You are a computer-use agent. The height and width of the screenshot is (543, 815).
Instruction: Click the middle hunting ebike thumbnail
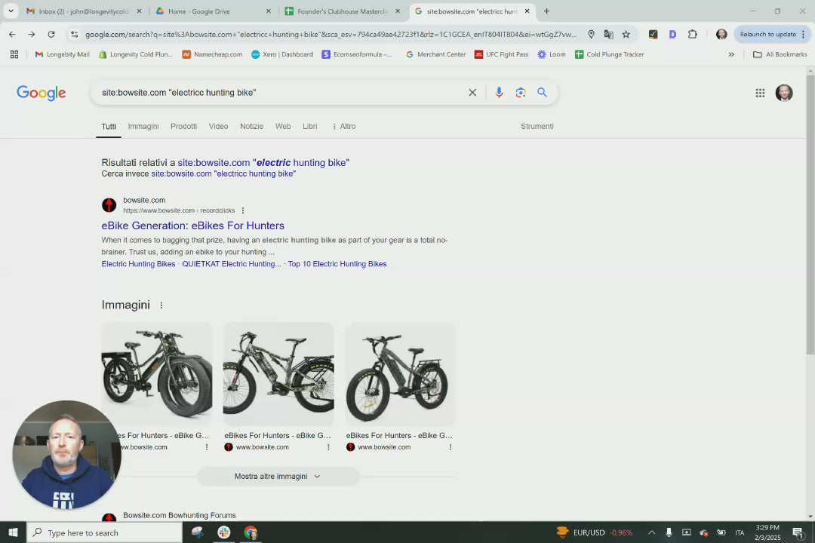coord(278,374)
